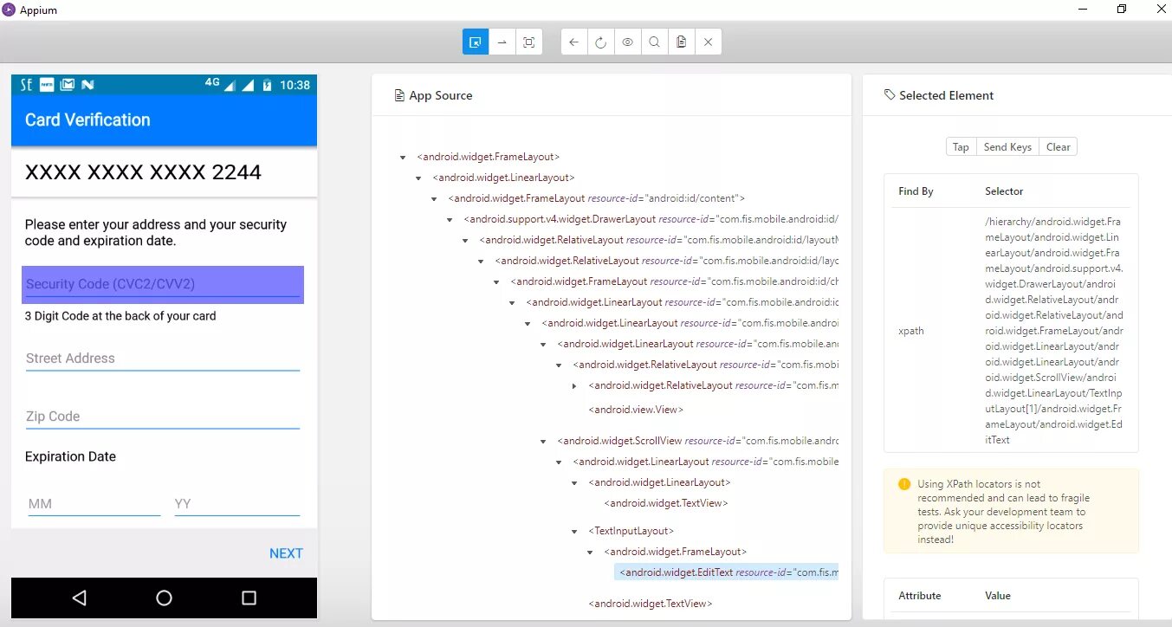The image size is (1172, 627).
Task: Restore the Appium window size
Action: pyautogui.click(x=1122, y=10)
